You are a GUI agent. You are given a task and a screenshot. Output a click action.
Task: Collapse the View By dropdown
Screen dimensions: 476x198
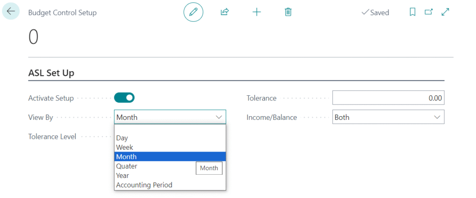point(218,117)
